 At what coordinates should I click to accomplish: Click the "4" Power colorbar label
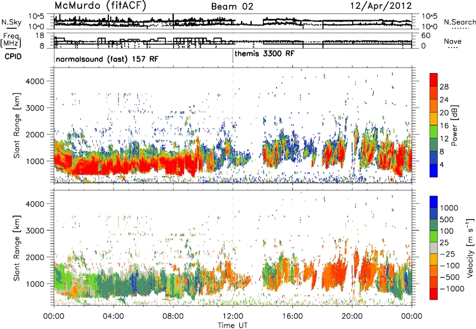click(x=441, y=164)
